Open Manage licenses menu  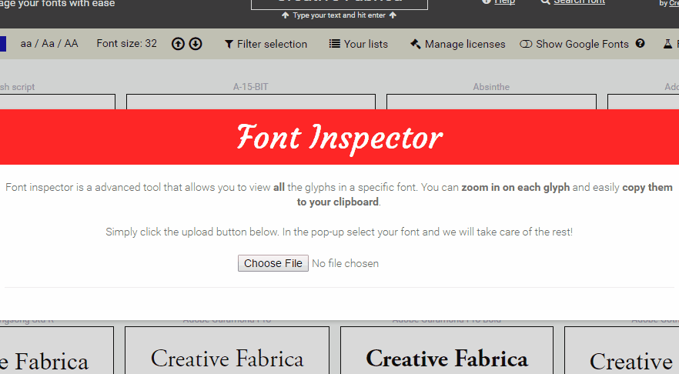point(458,44)
